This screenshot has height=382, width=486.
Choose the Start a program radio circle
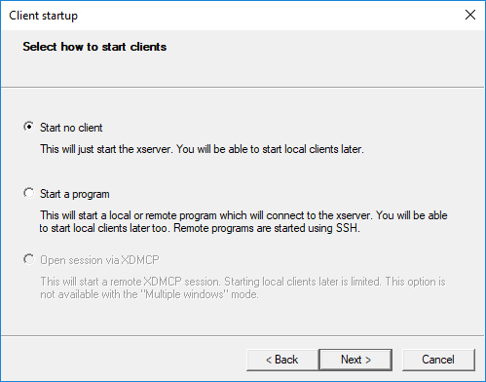coord(29,193)
